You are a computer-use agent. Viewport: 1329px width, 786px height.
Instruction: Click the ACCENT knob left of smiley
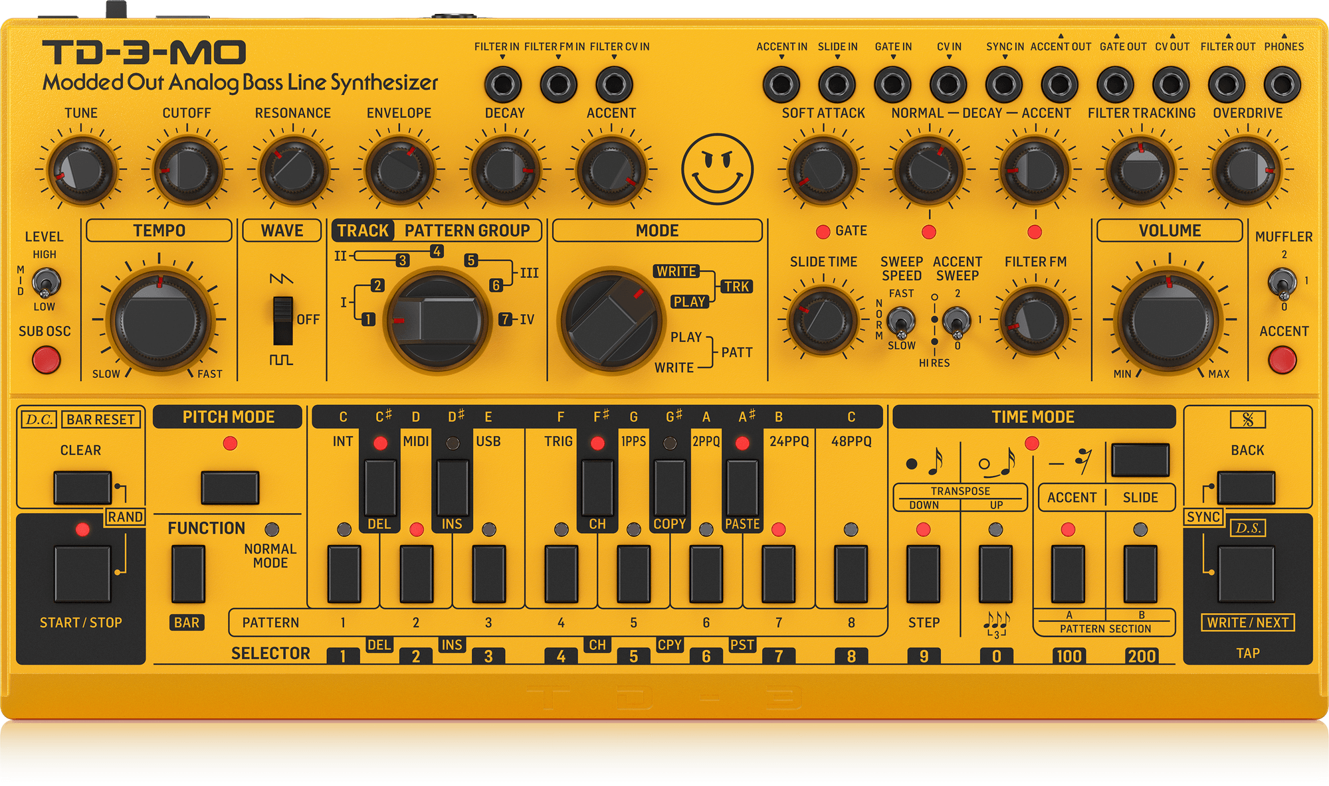pyautogui.click(x=611, y=171)
